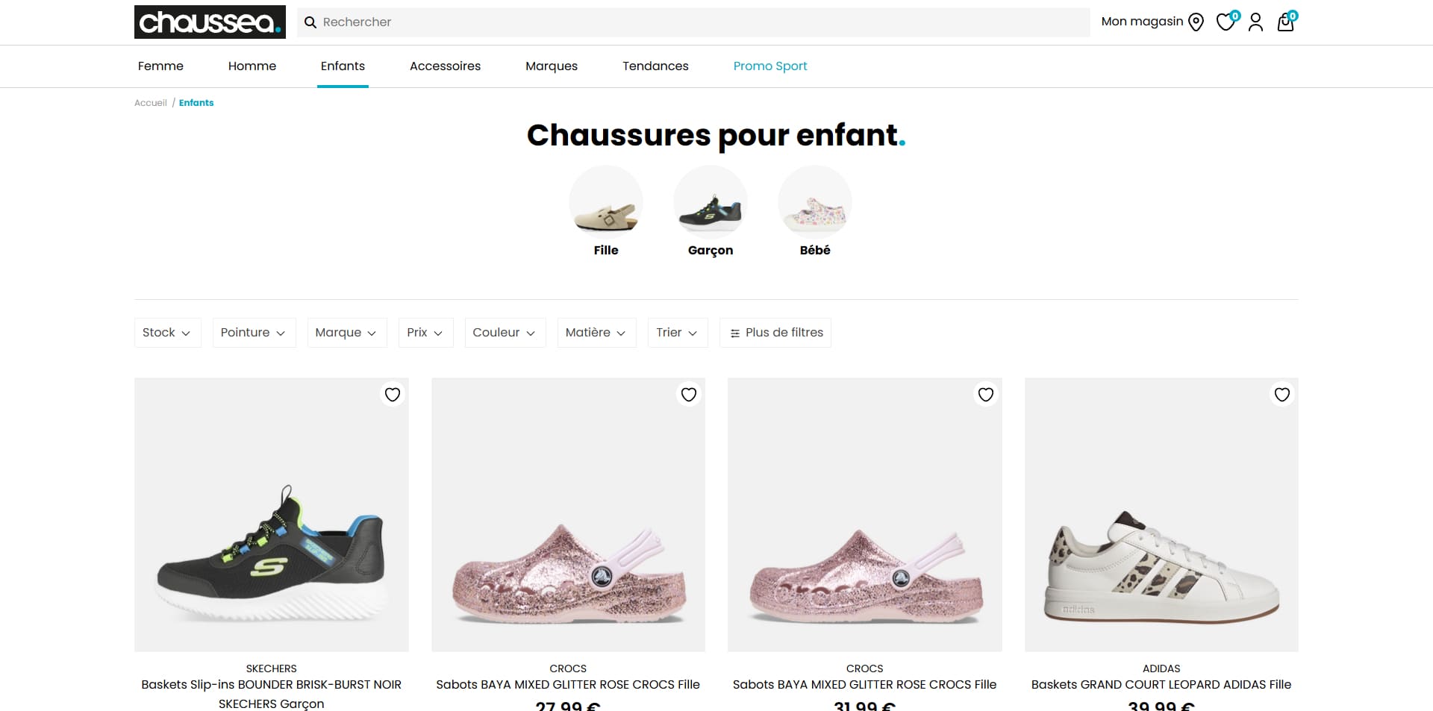Open the Femme menu

pyautogui.click(x=160, y=66)
